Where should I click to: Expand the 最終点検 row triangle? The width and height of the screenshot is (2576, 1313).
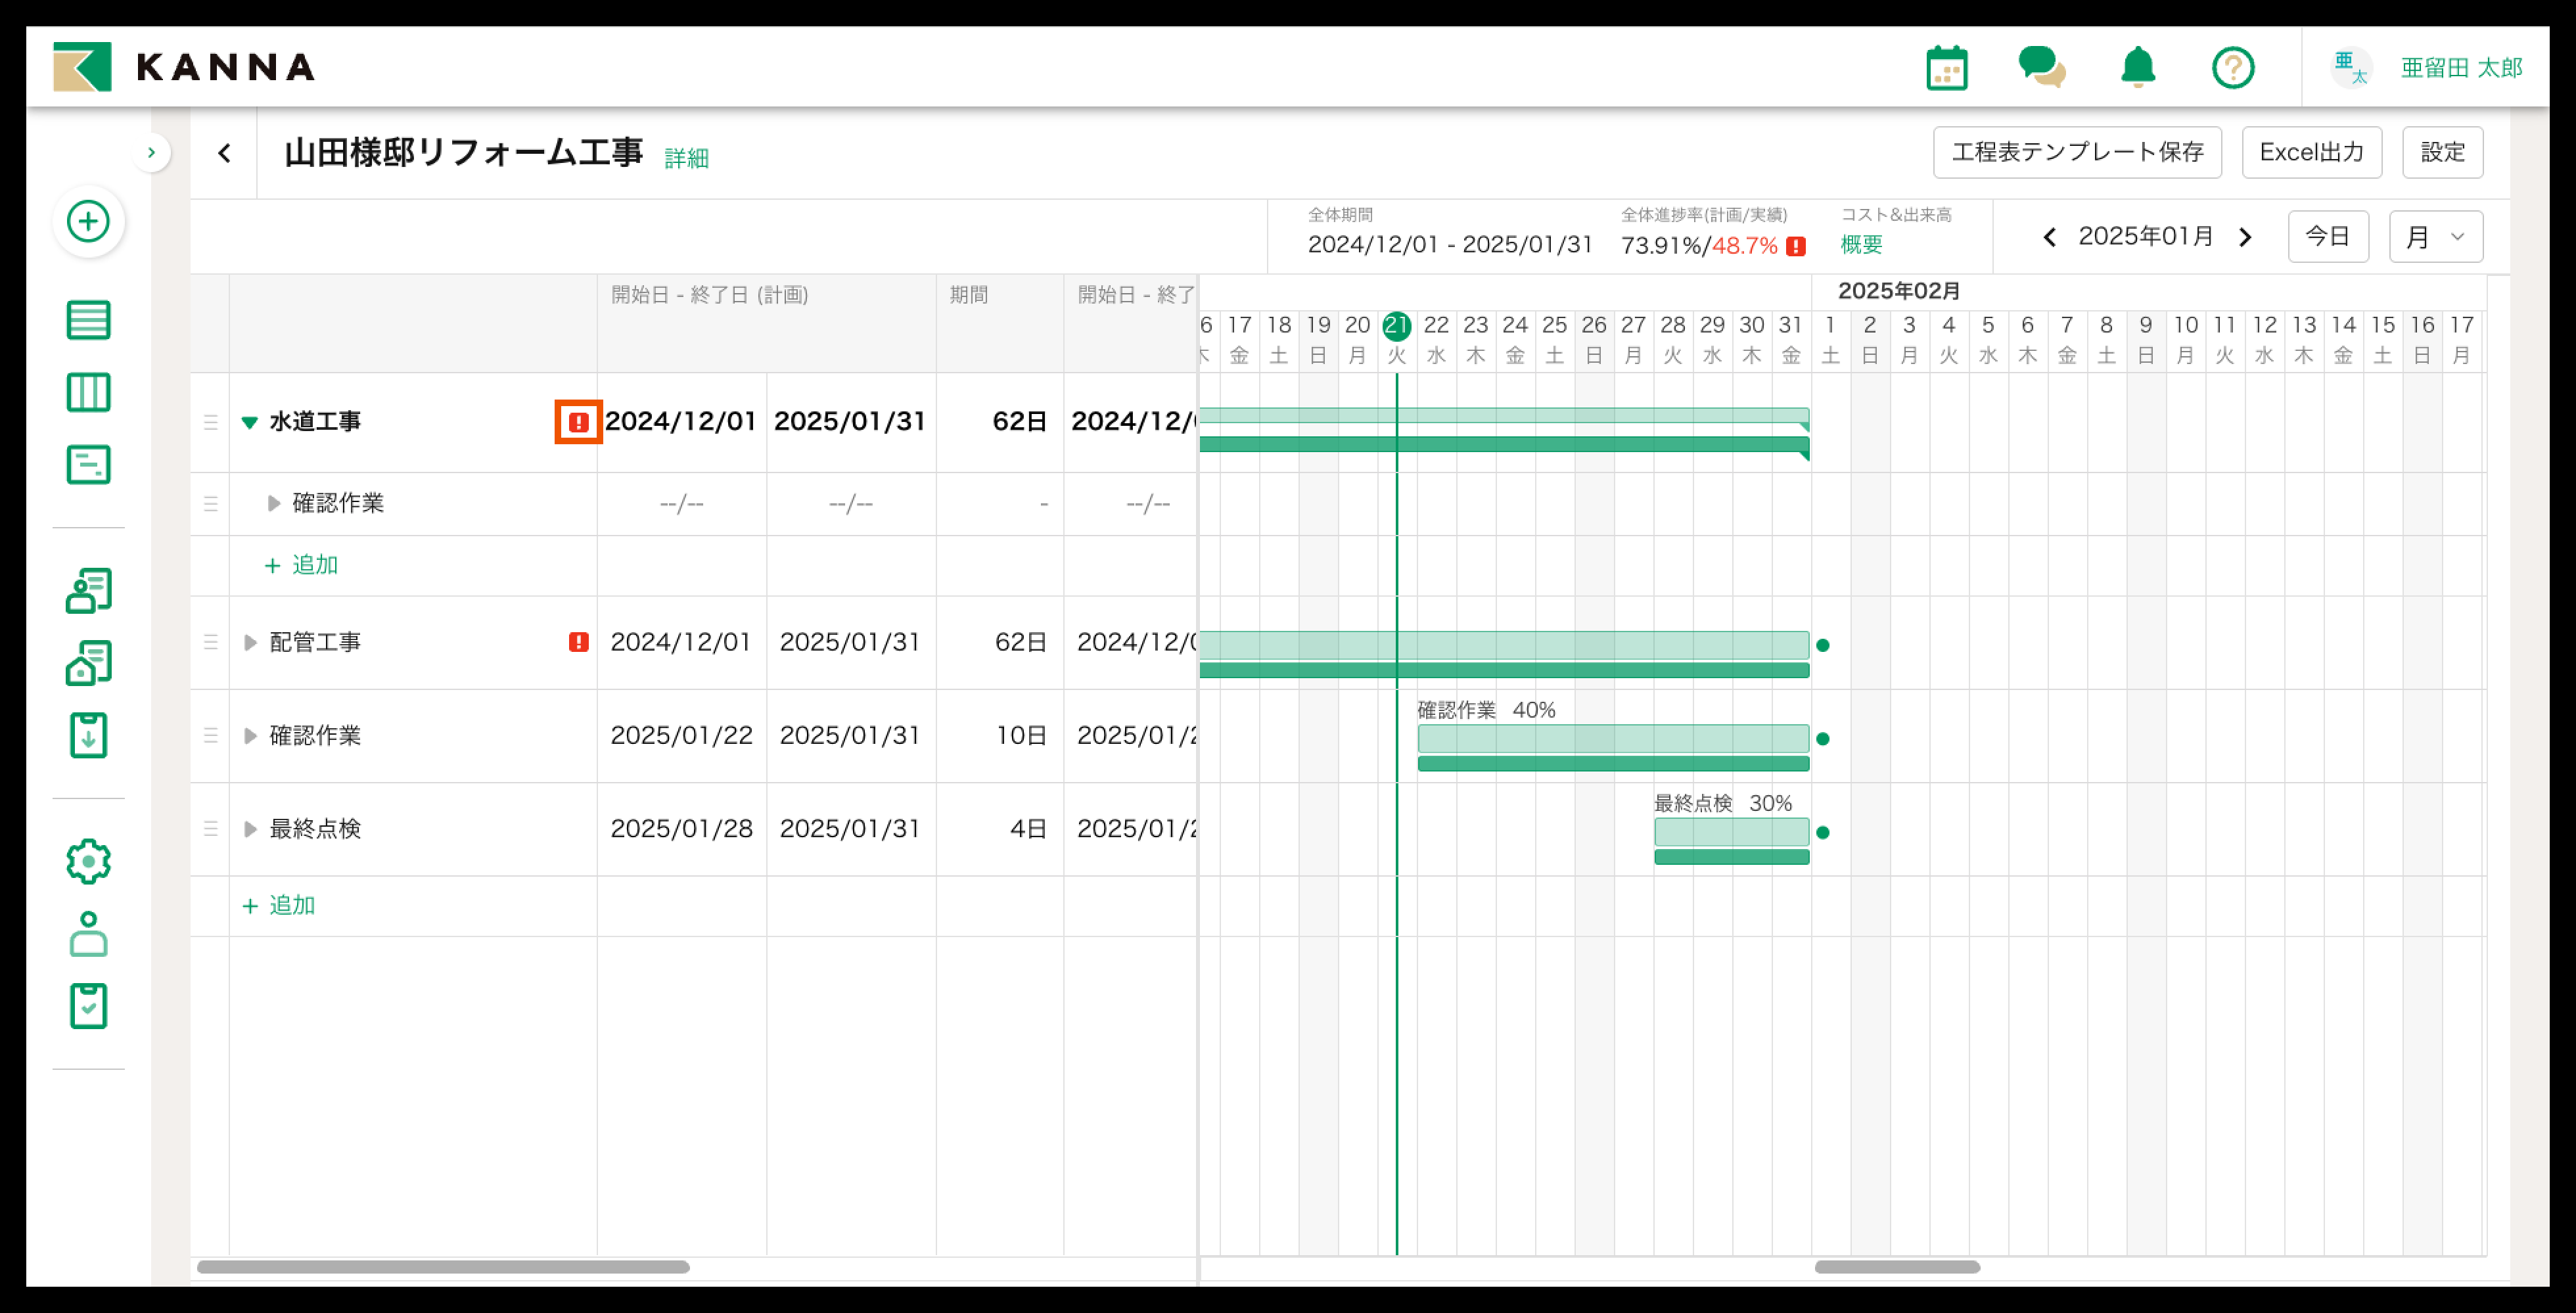pyautogui.click(x=250, y=829)
